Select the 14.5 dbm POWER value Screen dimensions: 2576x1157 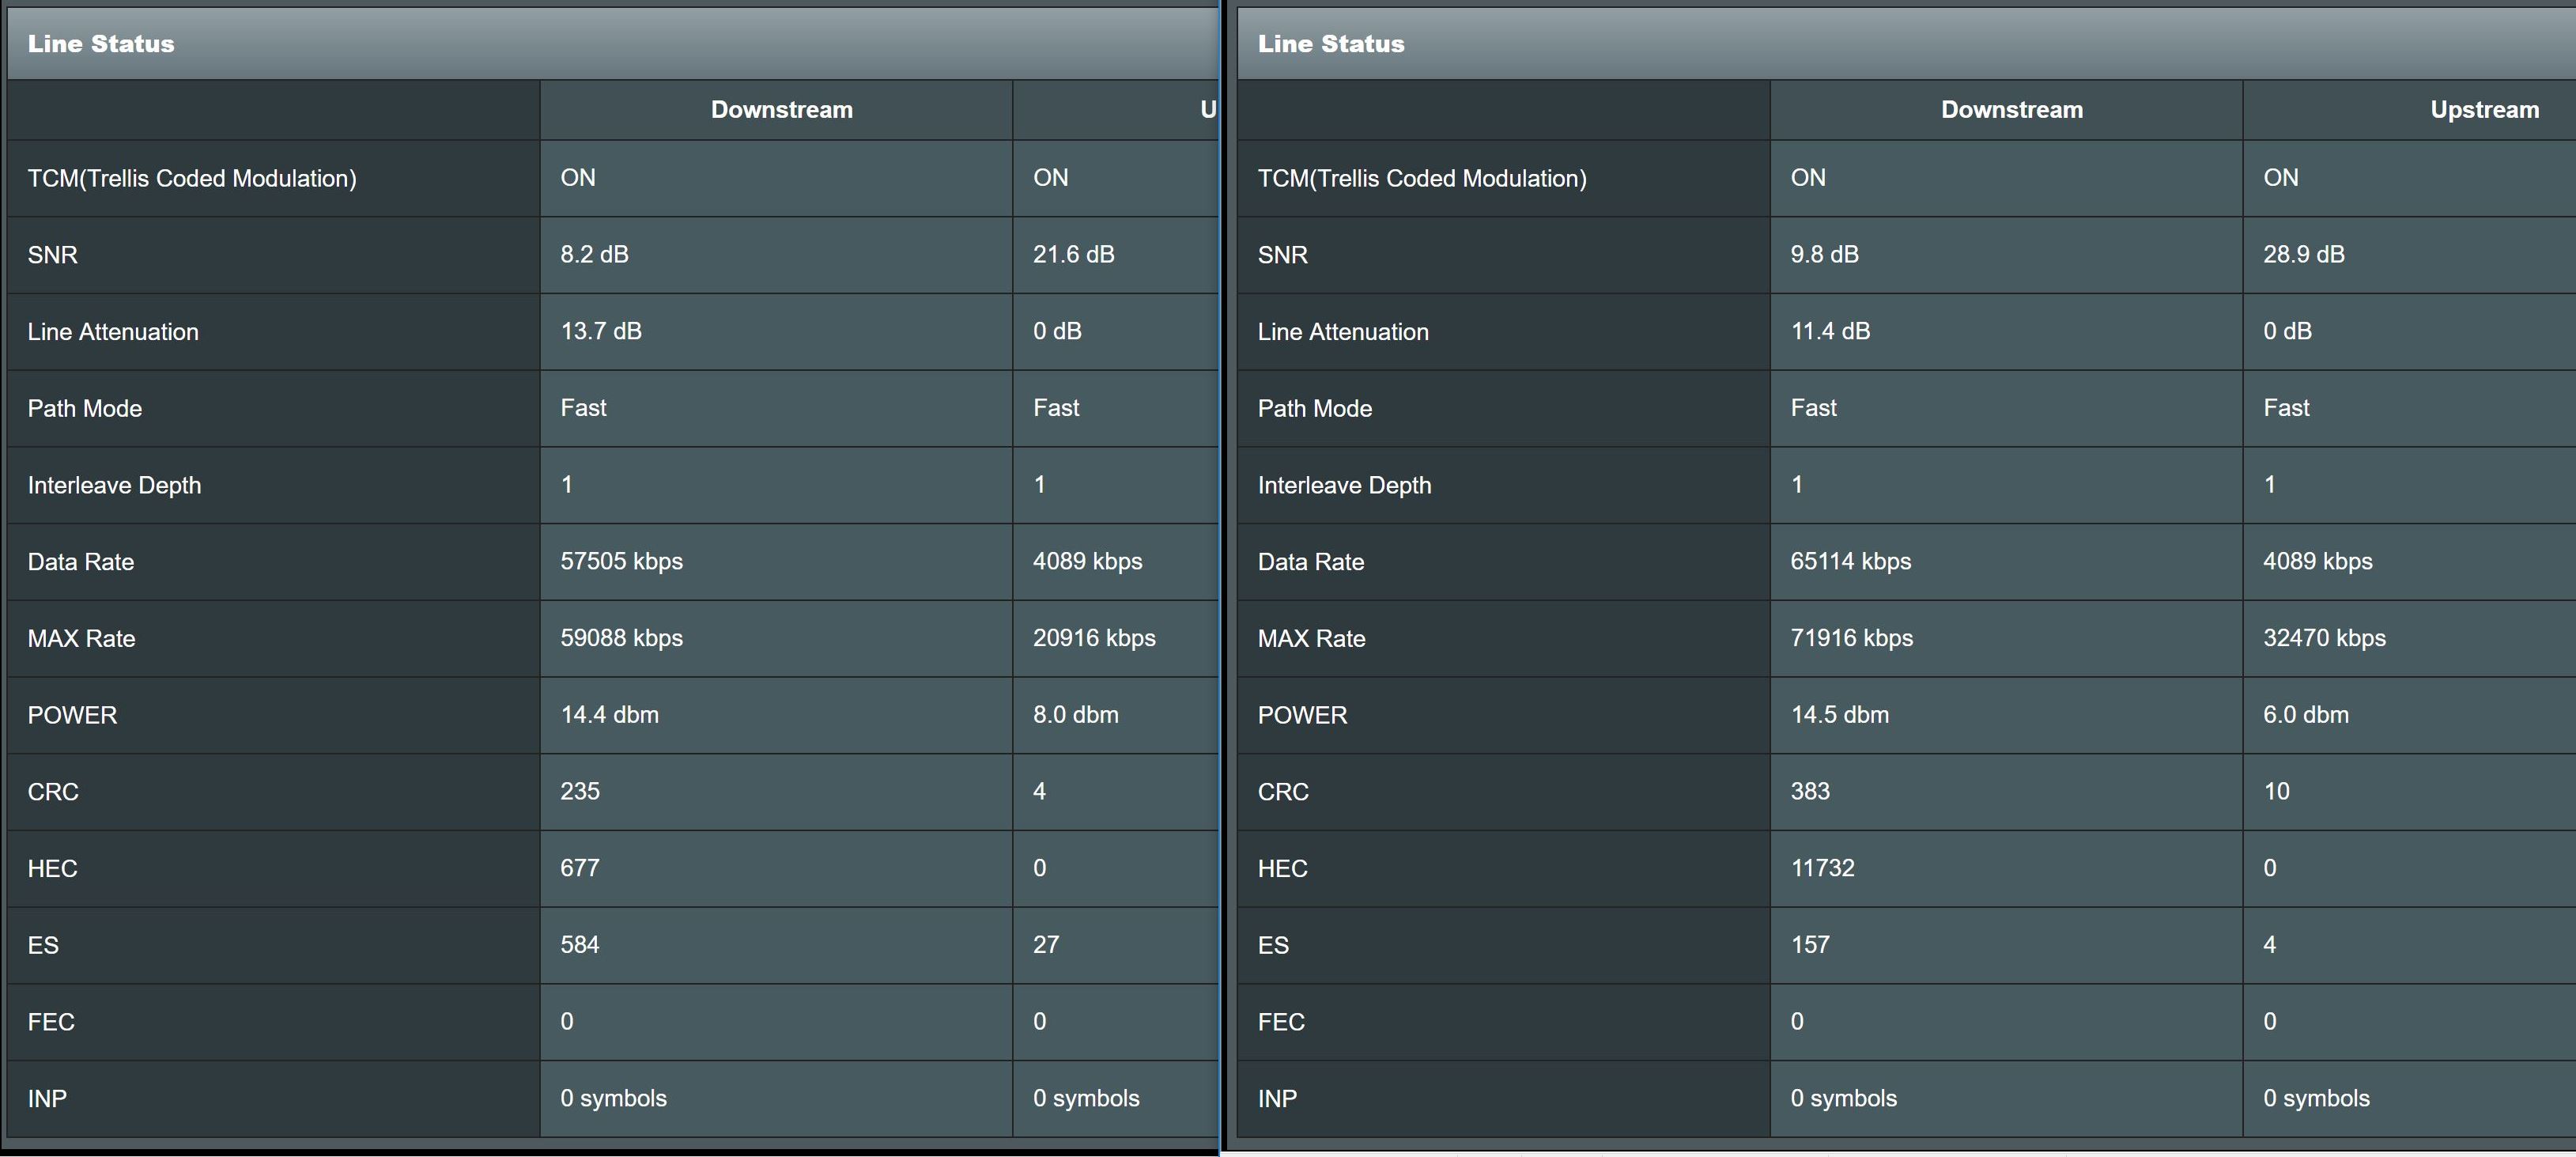(x=1839, y=715)
